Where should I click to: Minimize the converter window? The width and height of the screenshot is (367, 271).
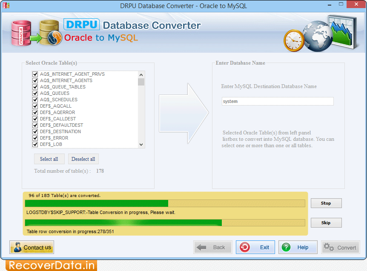click(x=330, y=5)
